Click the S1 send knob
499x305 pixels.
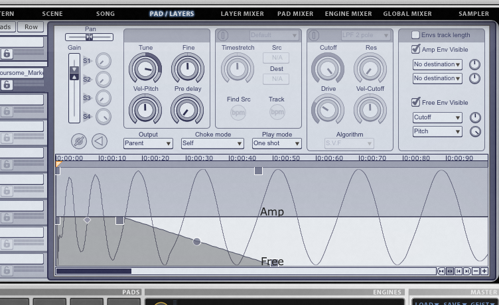(x=103, y=61)
